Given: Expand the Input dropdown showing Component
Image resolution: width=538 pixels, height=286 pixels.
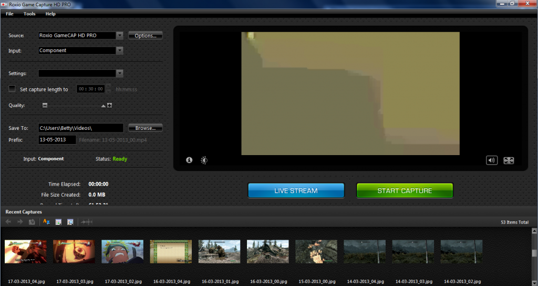Looking at the screenshot, I should pyautogui.click(x=119, y=50).
